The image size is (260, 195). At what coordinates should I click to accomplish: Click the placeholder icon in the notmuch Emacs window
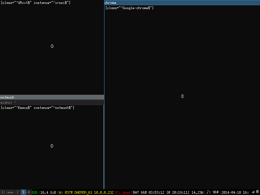52,146
